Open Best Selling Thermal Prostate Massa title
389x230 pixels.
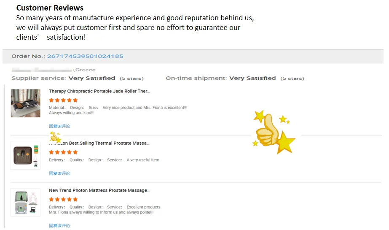[99, 143]
